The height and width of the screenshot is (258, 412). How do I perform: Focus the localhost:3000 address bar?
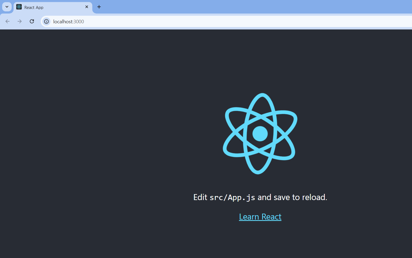(x=226, y=21)
